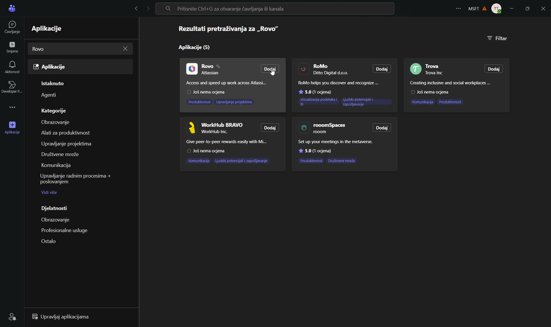Open Filtar filter options
Screen dimensions: 551x327
(x=497, y=38)
